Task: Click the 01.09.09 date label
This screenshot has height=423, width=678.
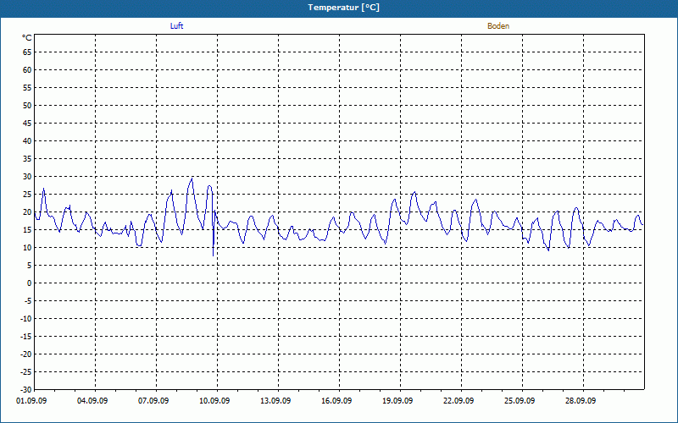Action: coord(31,401)
